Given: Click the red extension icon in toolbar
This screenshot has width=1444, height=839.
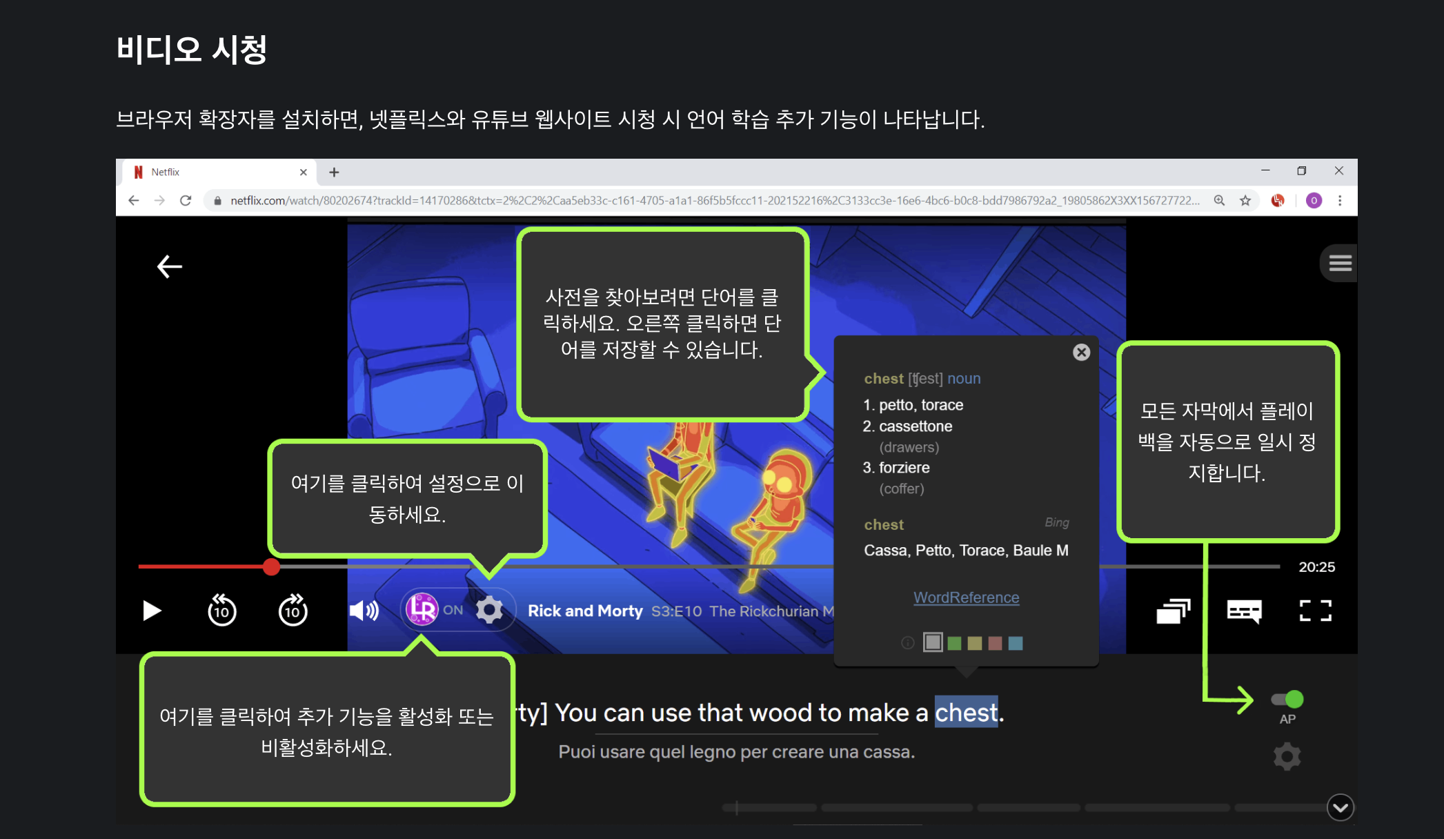Looking at the screenshot, I should (x=1278, y=201).
